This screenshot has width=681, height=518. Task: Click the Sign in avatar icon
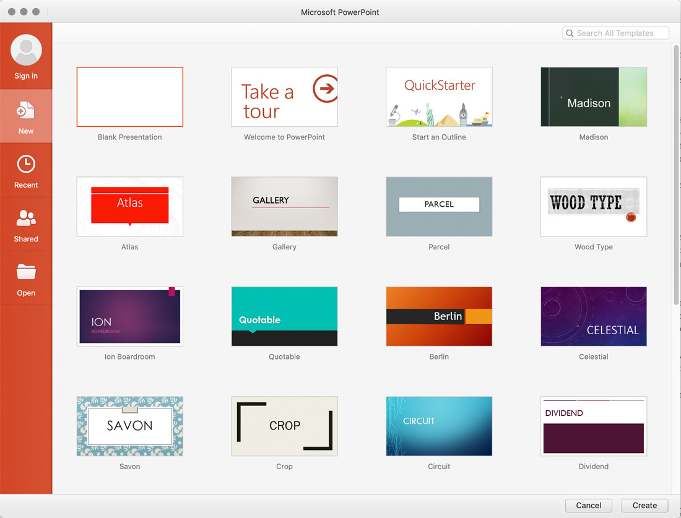(25, 49)
